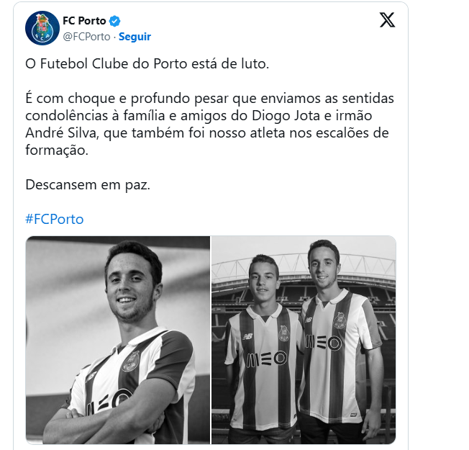Click the crest on taller player's jersey
The image size is (469, 450).
(341, 320)
